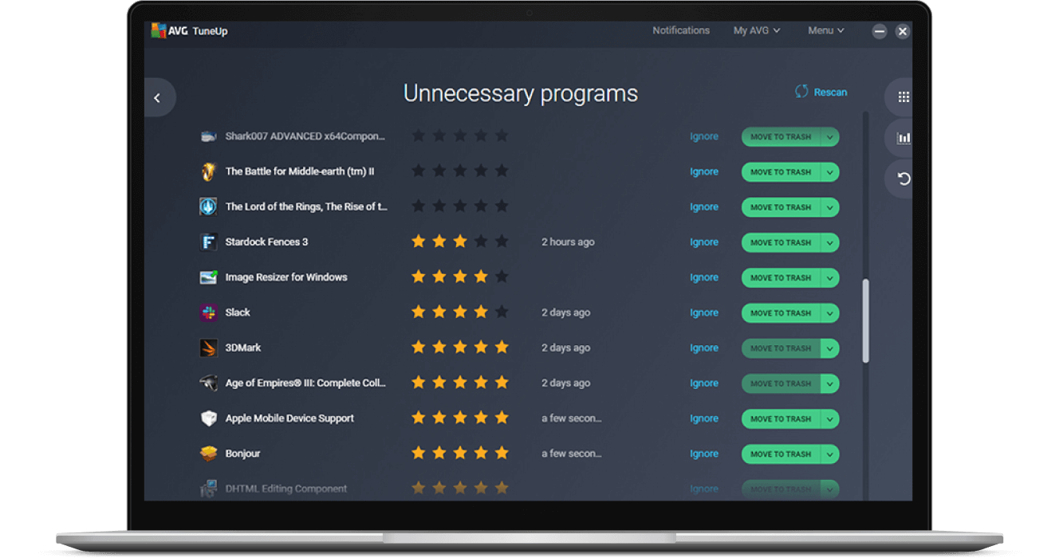Viewport: 1059px width, 558px height.
Task: Expand the Move to Trash arrow for Slack
Action: point(829,313)
